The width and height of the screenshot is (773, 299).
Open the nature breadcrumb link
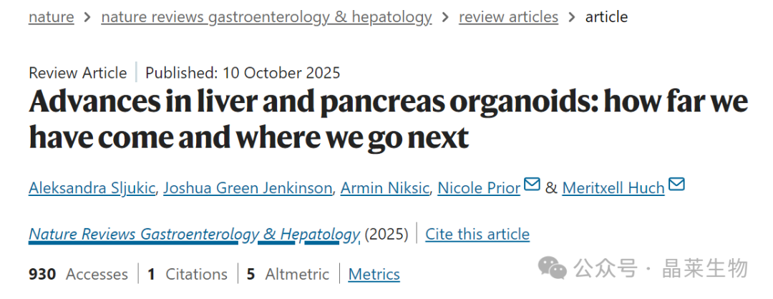51,17
